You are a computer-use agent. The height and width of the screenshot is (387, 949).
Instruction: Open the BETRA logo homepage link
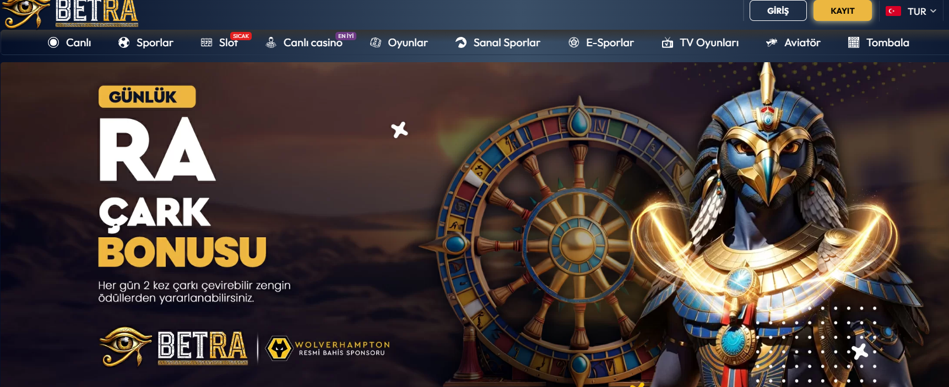pos(70,13)
